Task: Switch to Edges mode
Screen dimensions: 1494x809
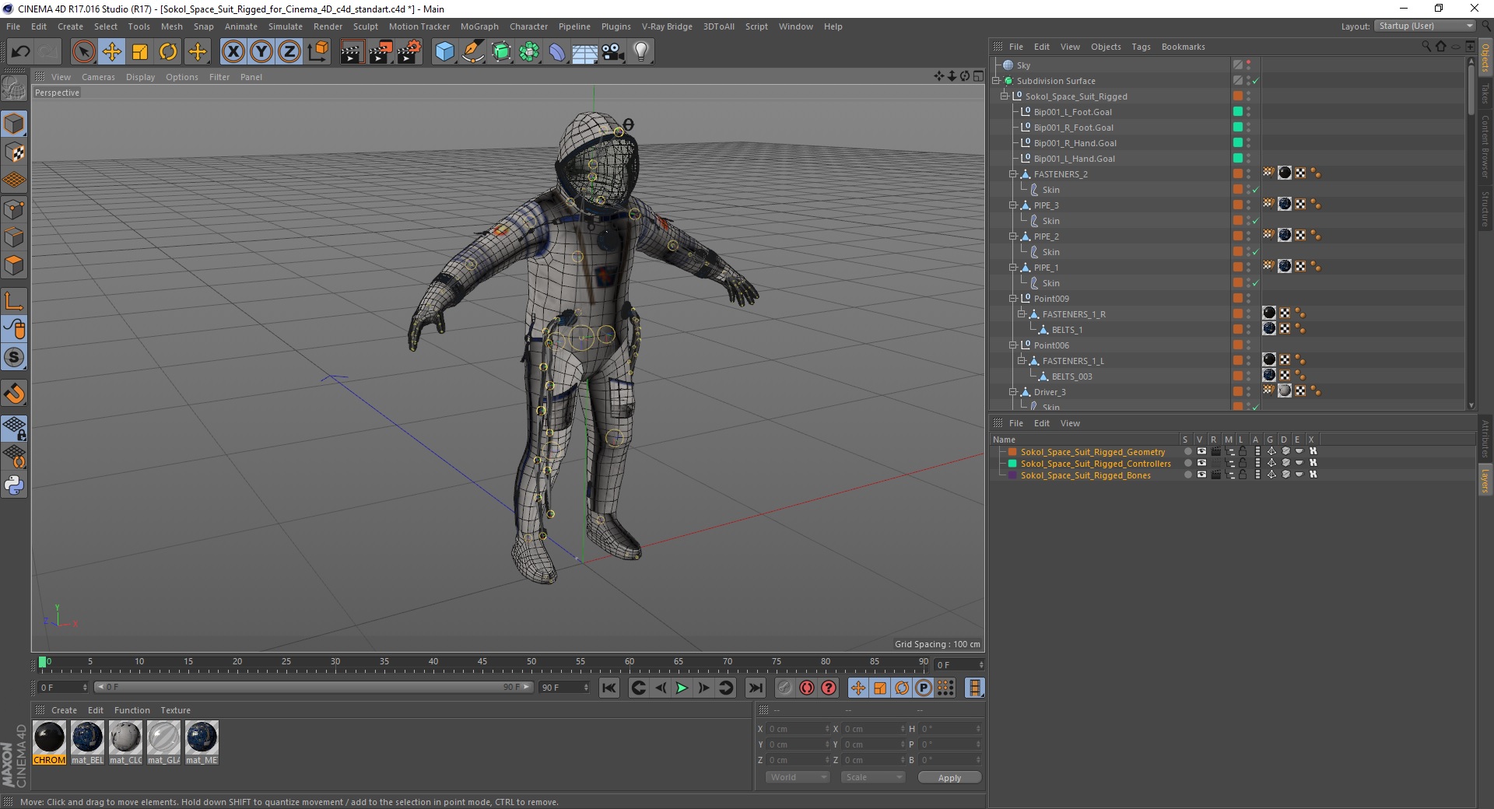Action: pyautogui.click(x=14, y=237)
